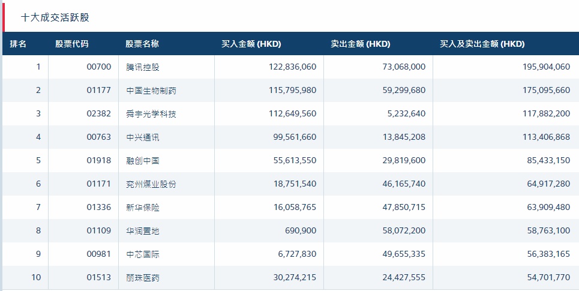Click rank number 5

click(38, 160)
